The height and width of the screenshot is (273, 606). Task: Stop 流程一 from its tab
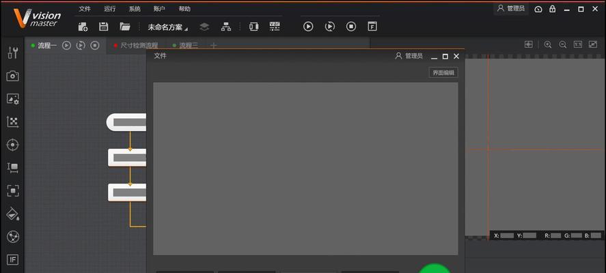(95, 46)
